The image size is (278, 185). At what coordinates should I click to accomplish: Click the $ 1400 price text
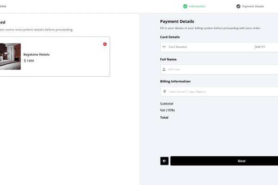[29, 61]
